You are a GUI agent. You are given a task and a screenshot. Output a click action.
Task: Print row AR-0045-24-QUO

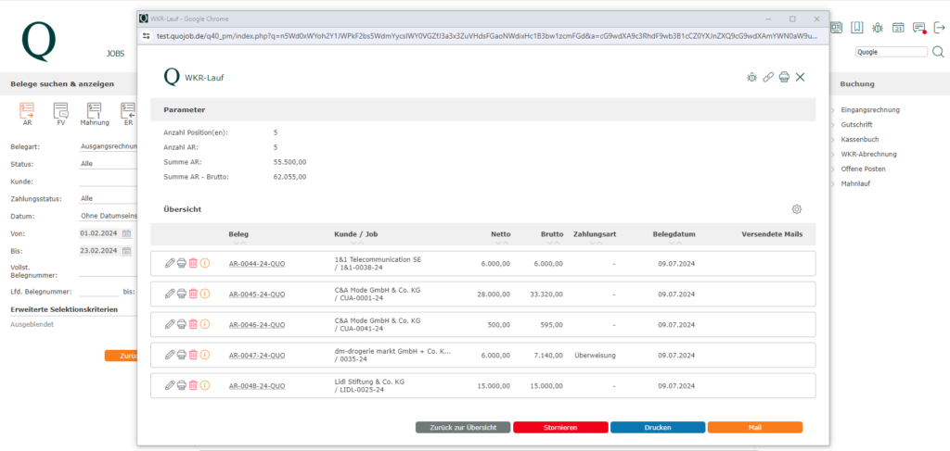click(181, 294)
